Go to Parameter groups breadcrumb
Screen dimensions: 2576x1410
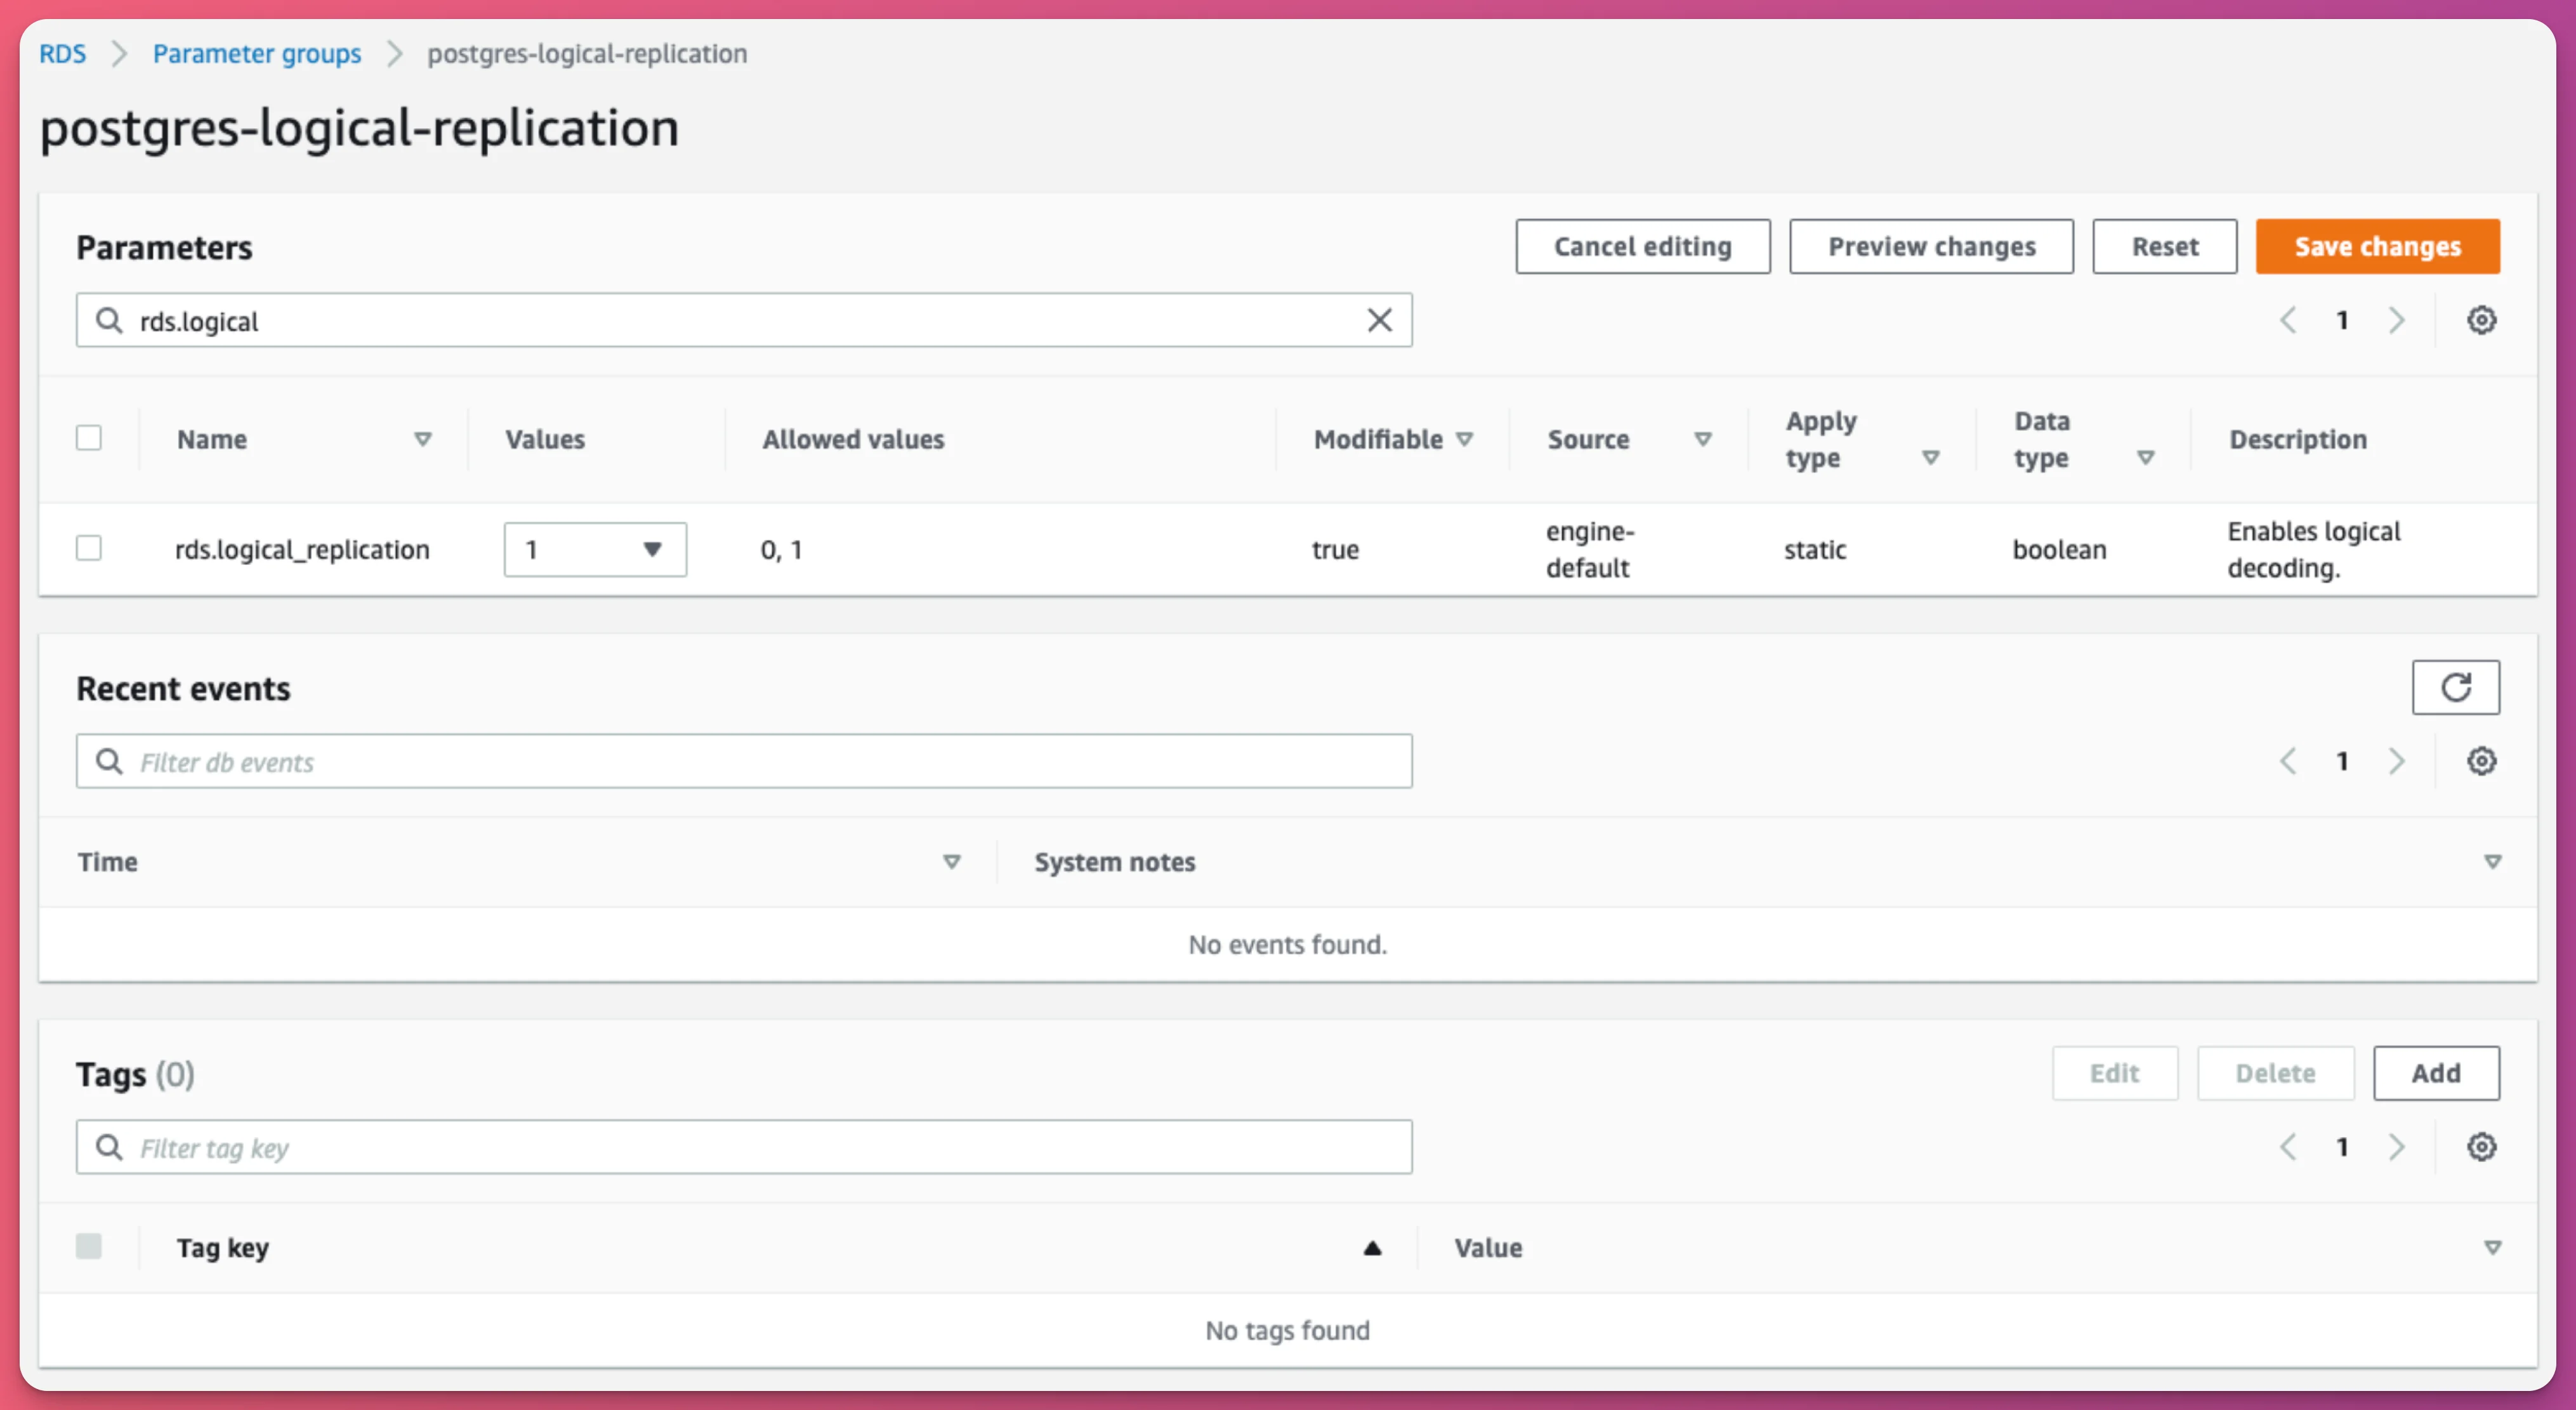click(x=257, y=53)
